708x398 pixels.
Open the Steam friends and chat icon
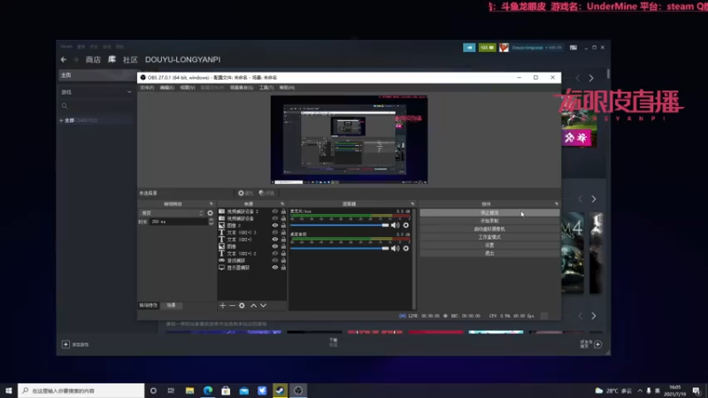(x=598, y=344)
